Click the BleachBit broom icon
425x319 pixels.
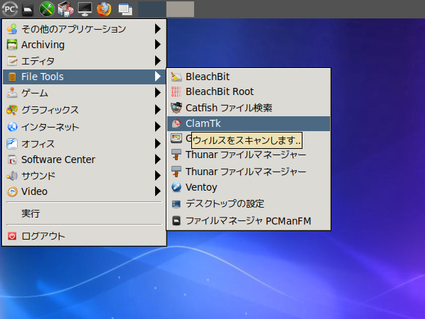[x=176, y=77]
